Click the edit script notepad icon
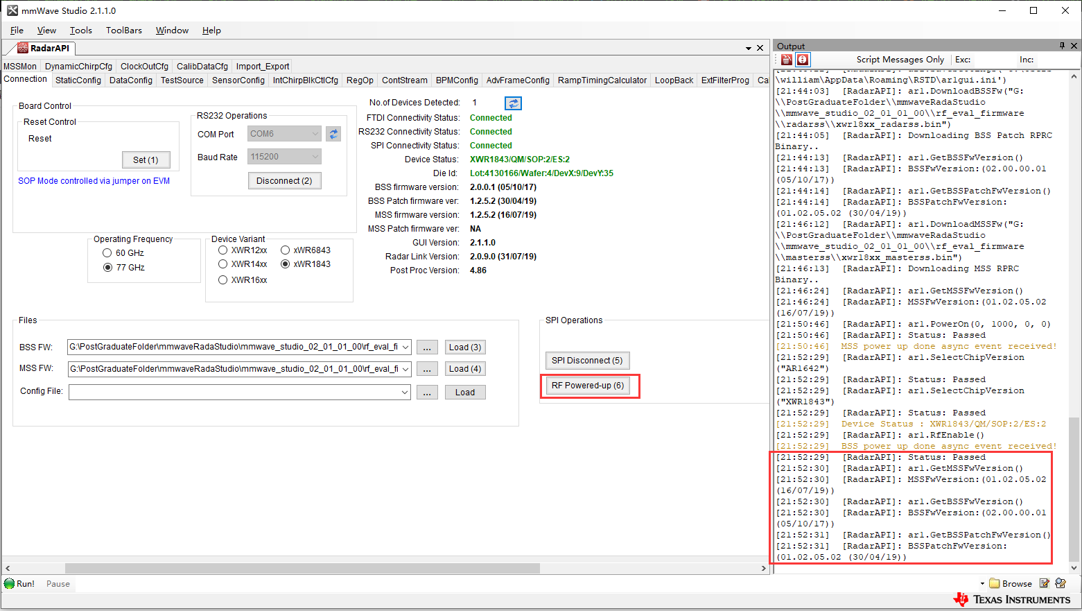1082x611 pixels. pos(1045,583)
